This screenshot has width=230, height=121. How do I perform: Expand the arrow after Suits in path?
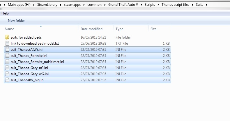pos(206,5)
